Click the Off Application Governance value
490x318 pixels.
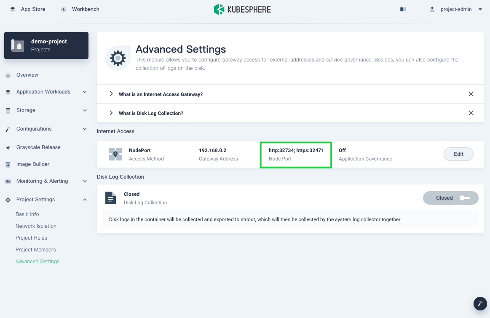[x=342, y=150]
